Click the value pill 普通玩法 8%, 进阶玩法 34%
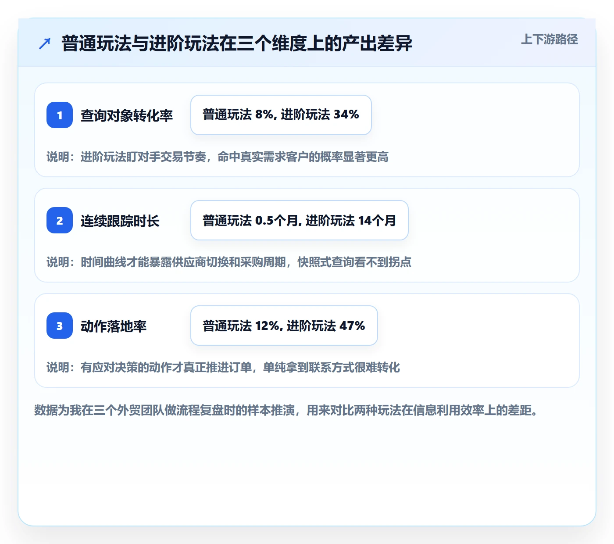Viewport: 614px width, 544px height. (x=281, y=115)
